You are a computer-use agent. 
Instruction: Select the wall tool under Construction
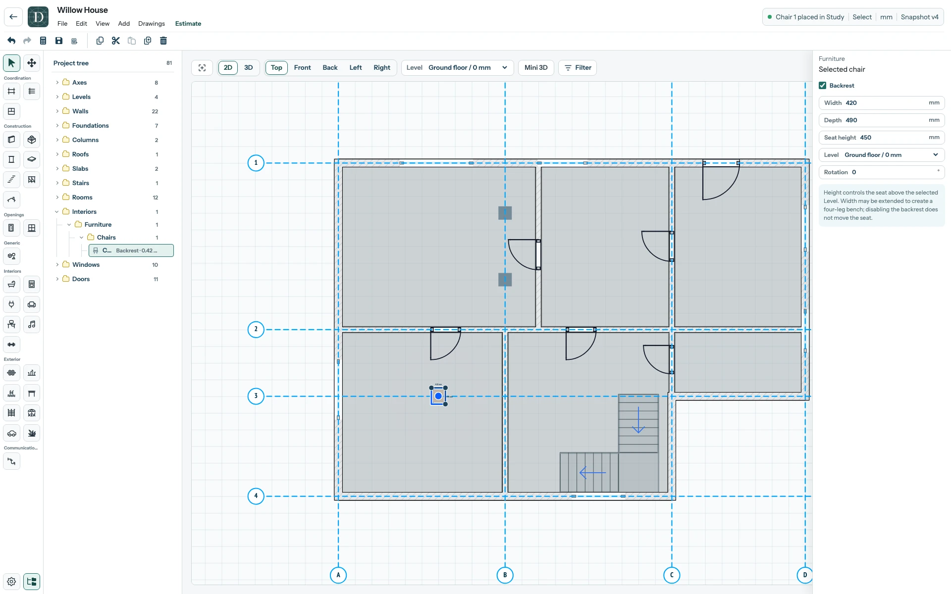point(11,140)
